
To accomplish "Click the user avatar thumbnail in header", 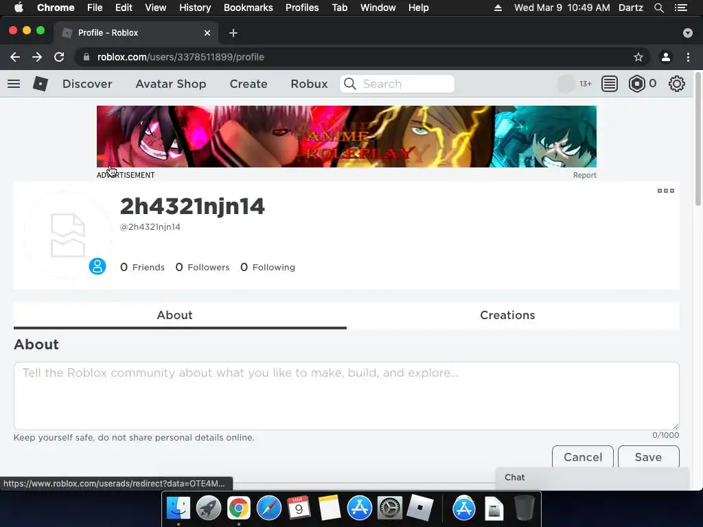I will [566, 84].
